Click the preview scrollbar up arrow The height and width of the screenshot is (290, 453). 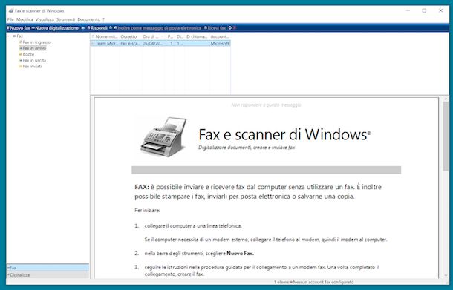point(446,99)
